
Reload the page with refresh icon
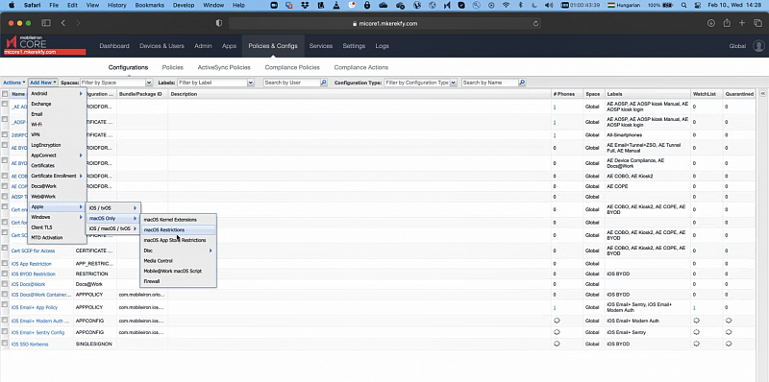(536, 23)
